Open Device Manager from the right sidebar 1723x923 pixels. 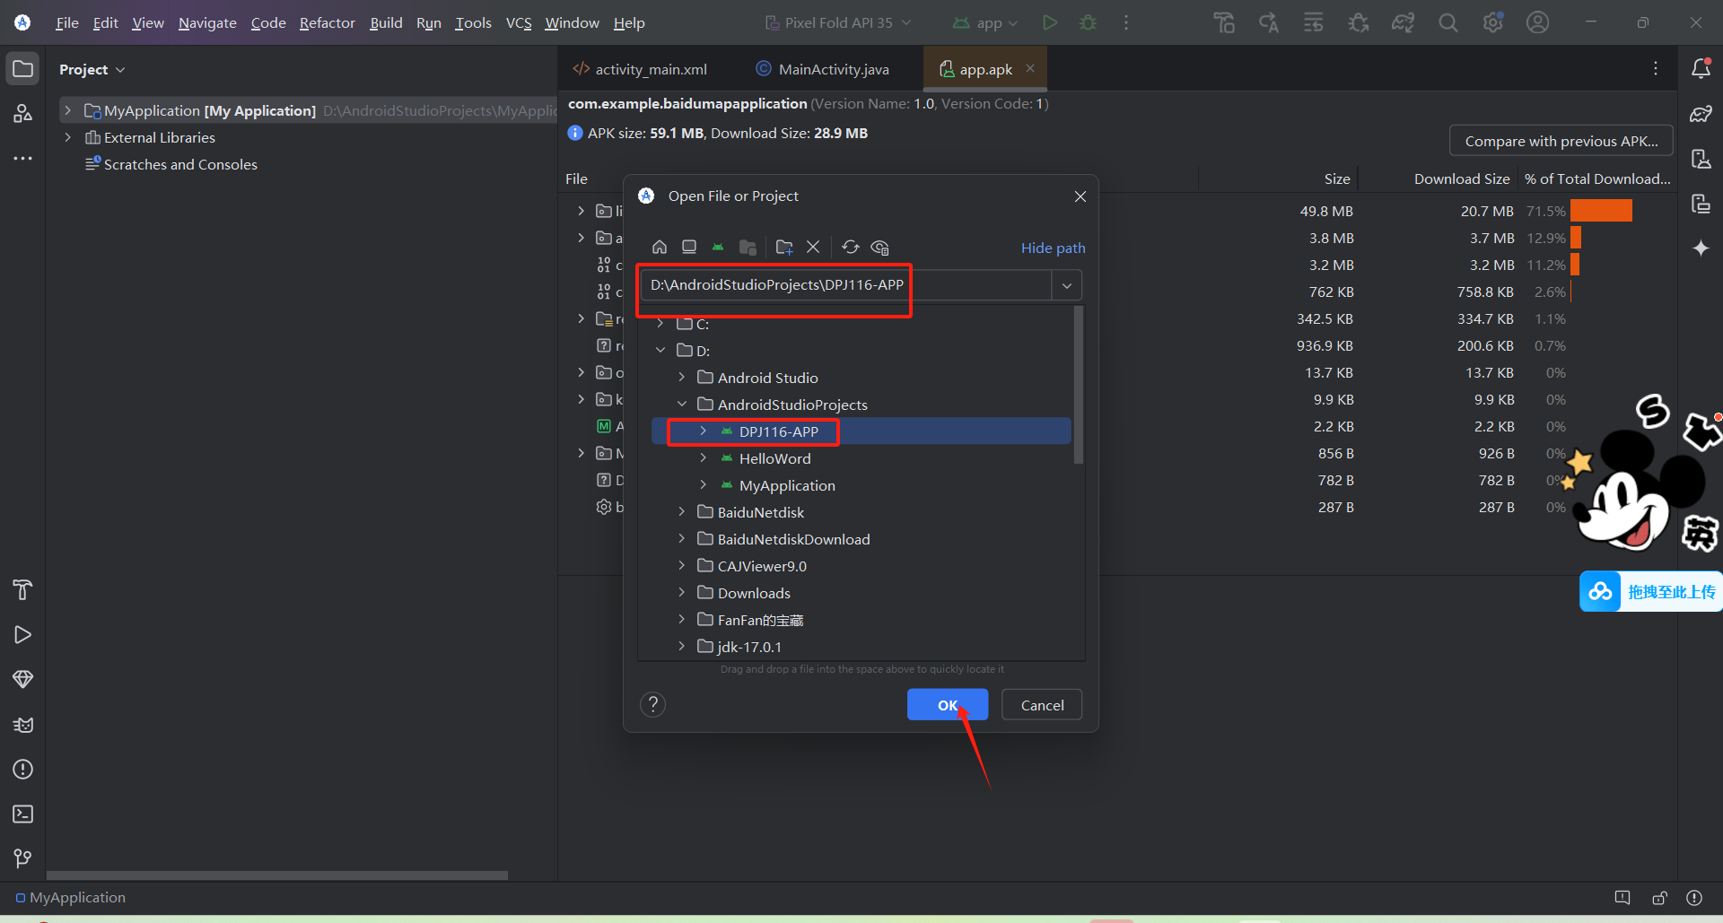1701,159
